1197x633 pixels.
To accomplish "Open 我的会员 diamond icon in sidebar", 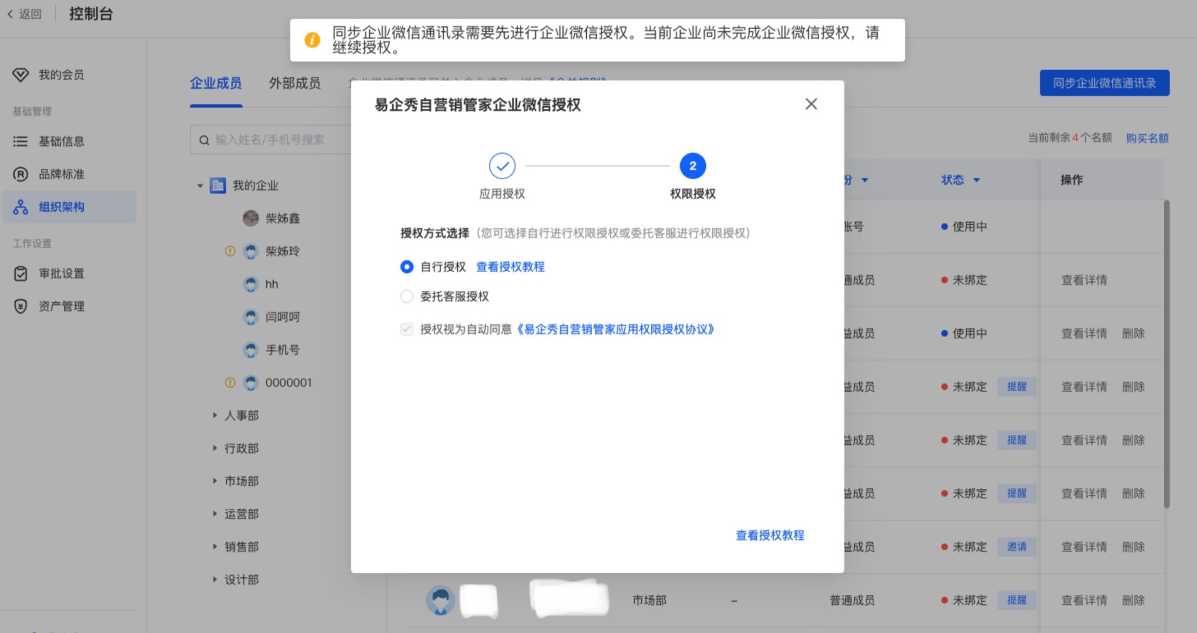I will (x=21, y=74).
